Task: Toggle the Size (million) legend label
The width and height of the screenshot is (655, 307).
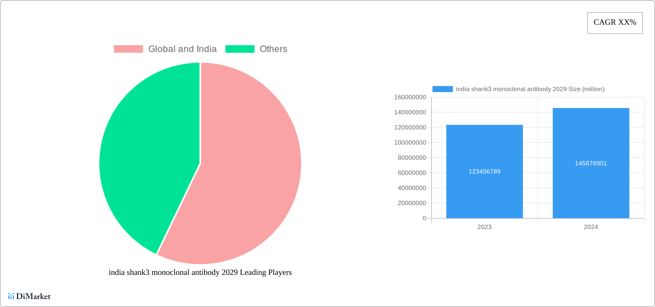Action: point(530,89)
